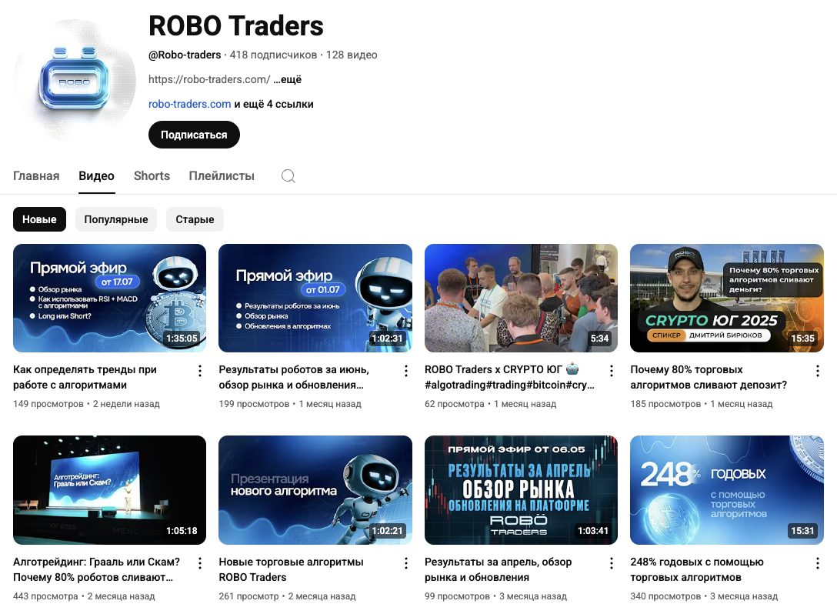
Task: Open 'Прямой эфир от 17.07' thumbnail
Action: tap(109, 298)
